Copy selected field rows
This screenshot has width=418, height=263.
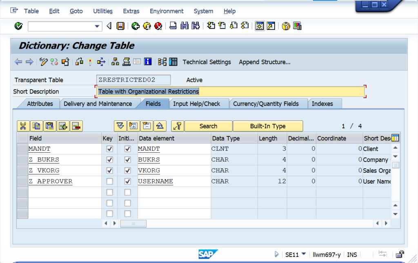click(x=36, y=126)
